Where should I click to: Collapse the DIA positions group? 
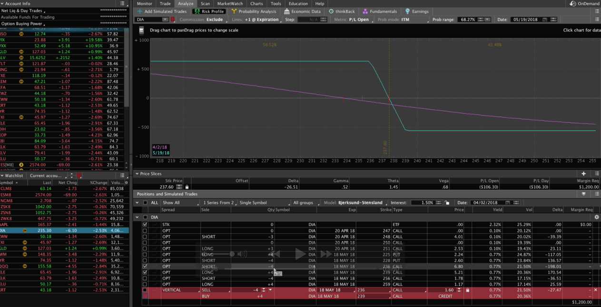(x=137, y=217)
